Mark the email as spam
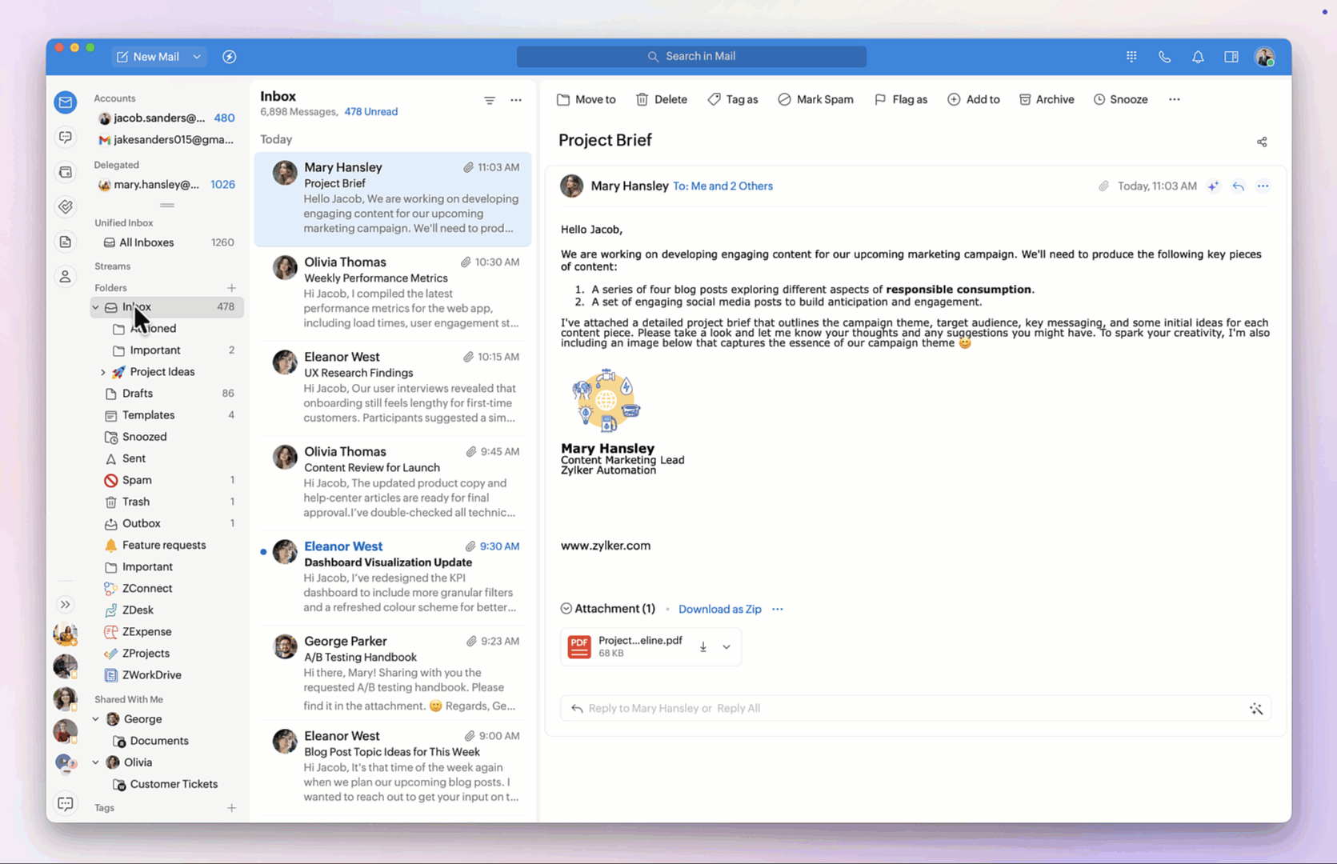The image size is (1337, 864). pyautogui.click(x=815, y=100)
